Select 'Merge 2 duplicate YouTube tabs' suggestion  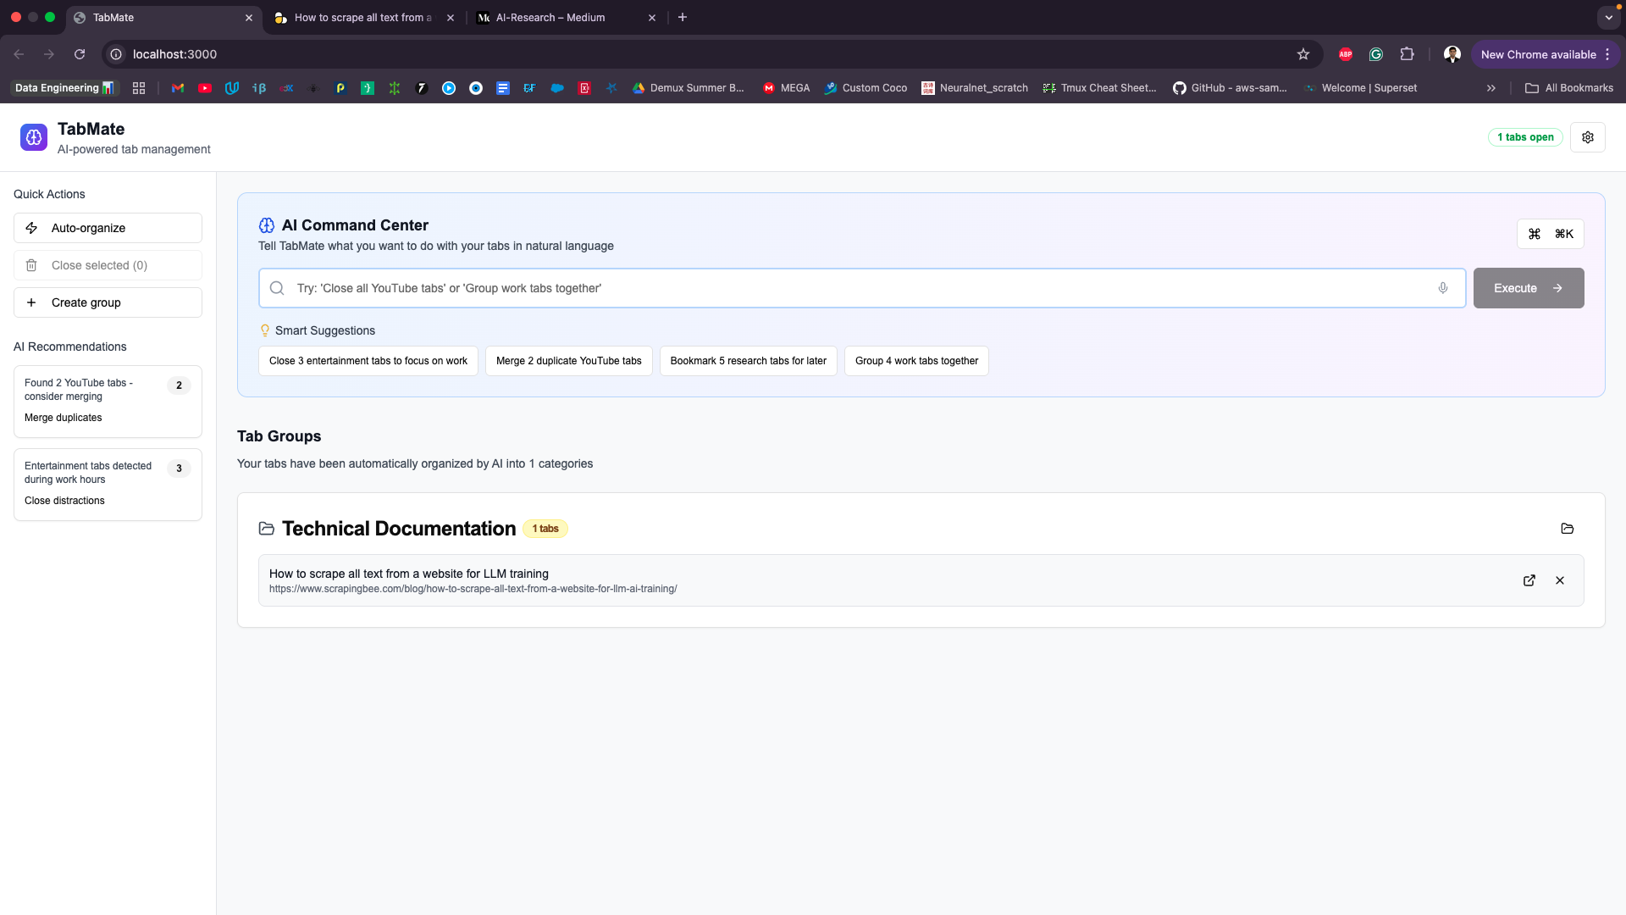point(568,361)
